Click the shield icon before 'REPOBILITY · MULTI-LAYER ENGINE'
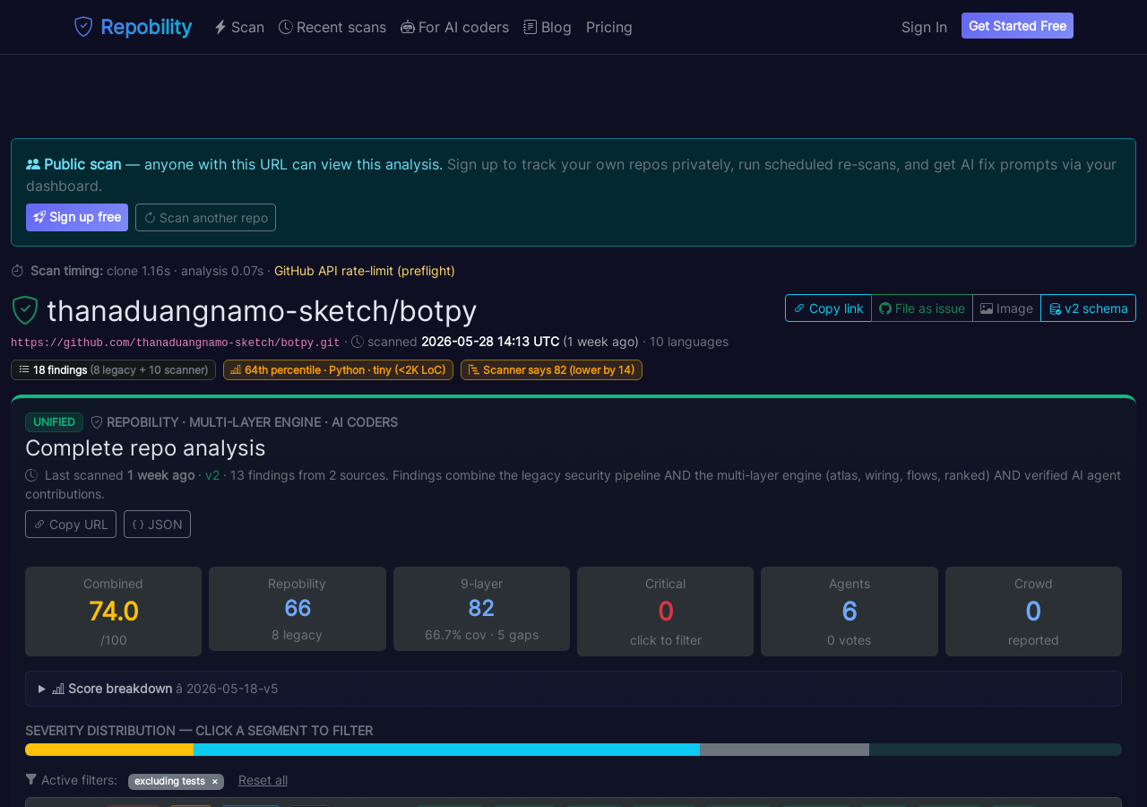1147x807 pixels. coord(97,422)
